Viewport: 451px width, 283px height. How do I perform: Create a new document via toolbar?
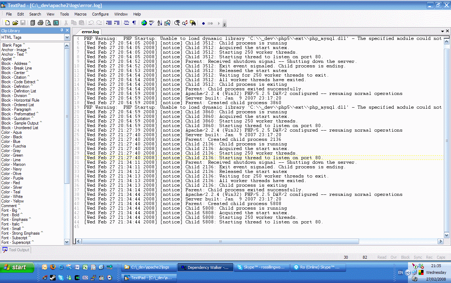point(8,23)
